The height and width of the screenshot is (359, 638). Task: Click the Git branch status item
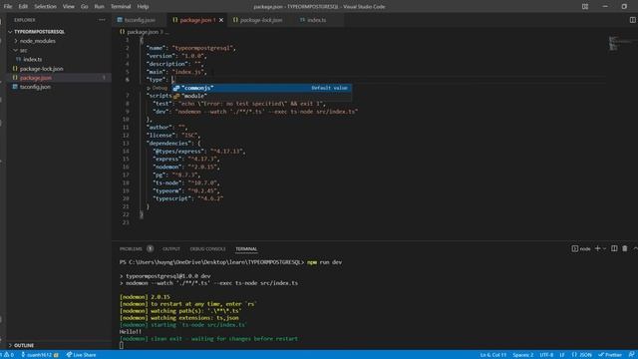(39, 355)
